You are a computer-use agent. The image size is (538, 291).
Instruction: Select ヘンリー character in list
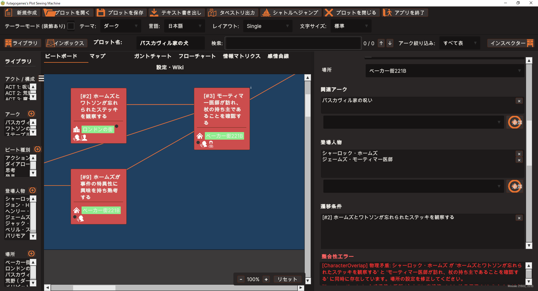tap(17, 211)
